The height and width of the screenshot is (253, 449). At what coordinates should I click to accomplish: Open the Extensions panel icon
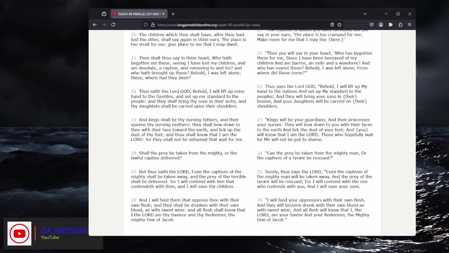point(400,25)
